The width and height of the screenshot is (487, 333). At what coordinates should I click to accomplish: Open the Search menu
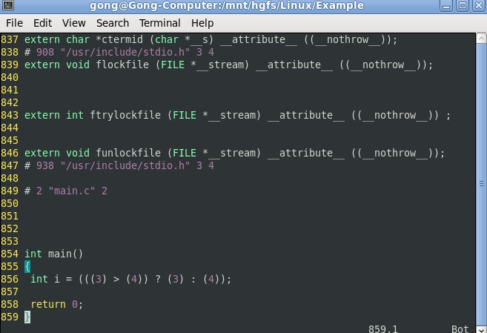(x=112, y=23)
